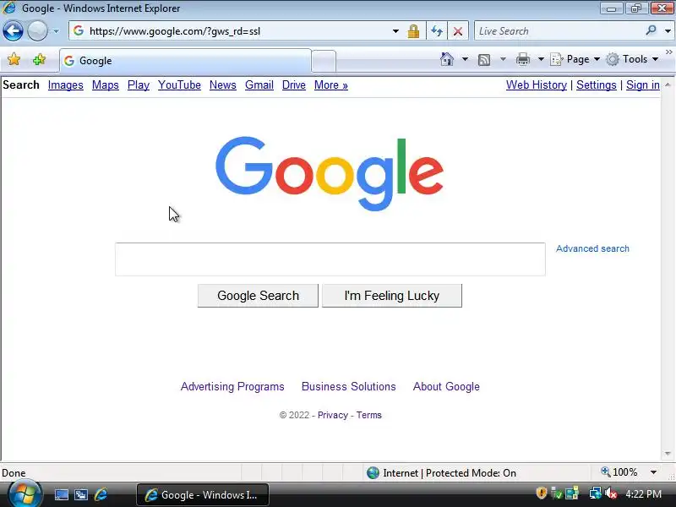Open the recent pages dropdown arrow

56,31
